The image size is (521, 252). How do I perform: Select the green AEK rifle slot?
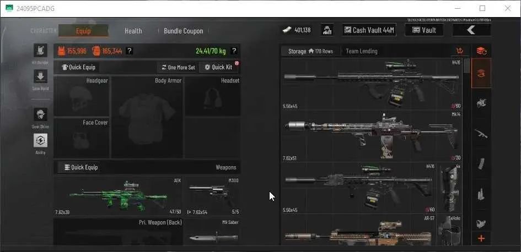pos(118,196)
